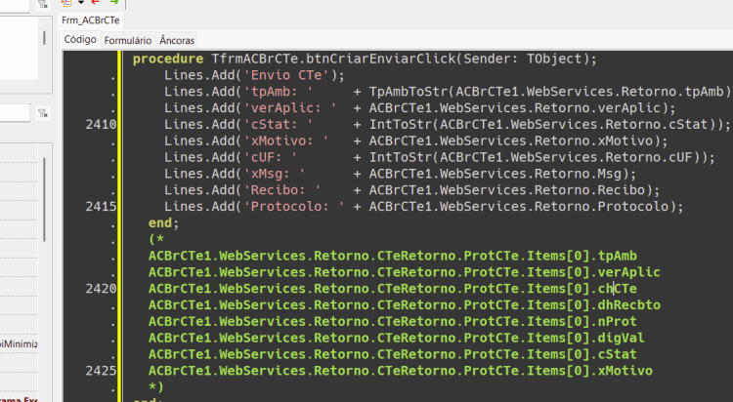
Task: Click 'Retorno.xMotivo' in the Lines.Add call
Action: tap(593, 141)
